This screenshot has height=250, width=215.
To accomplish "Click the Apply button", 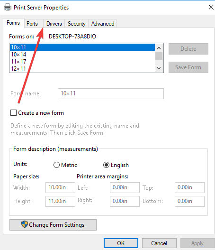I will (197, 243).
